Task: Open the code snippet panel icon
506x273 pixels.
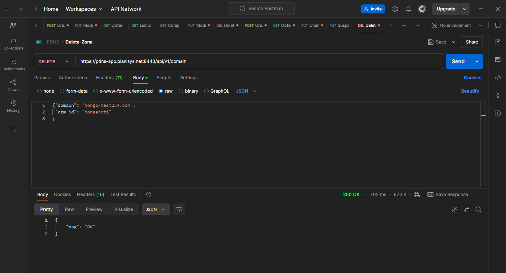Action: (498, 78)
